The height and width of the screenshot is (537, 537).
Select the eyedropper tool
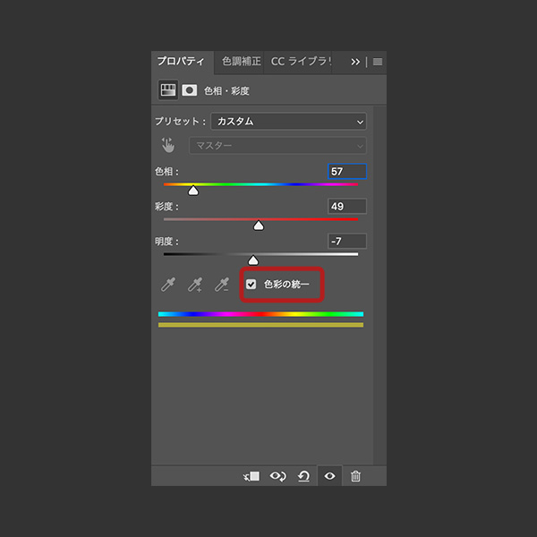(167, 286)
